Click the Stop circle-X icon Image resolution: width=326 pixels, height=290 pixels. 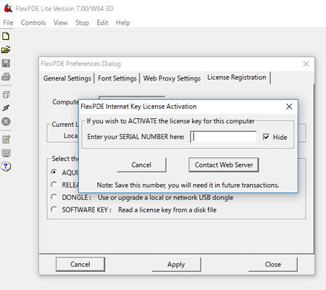[x=6, y=121]
